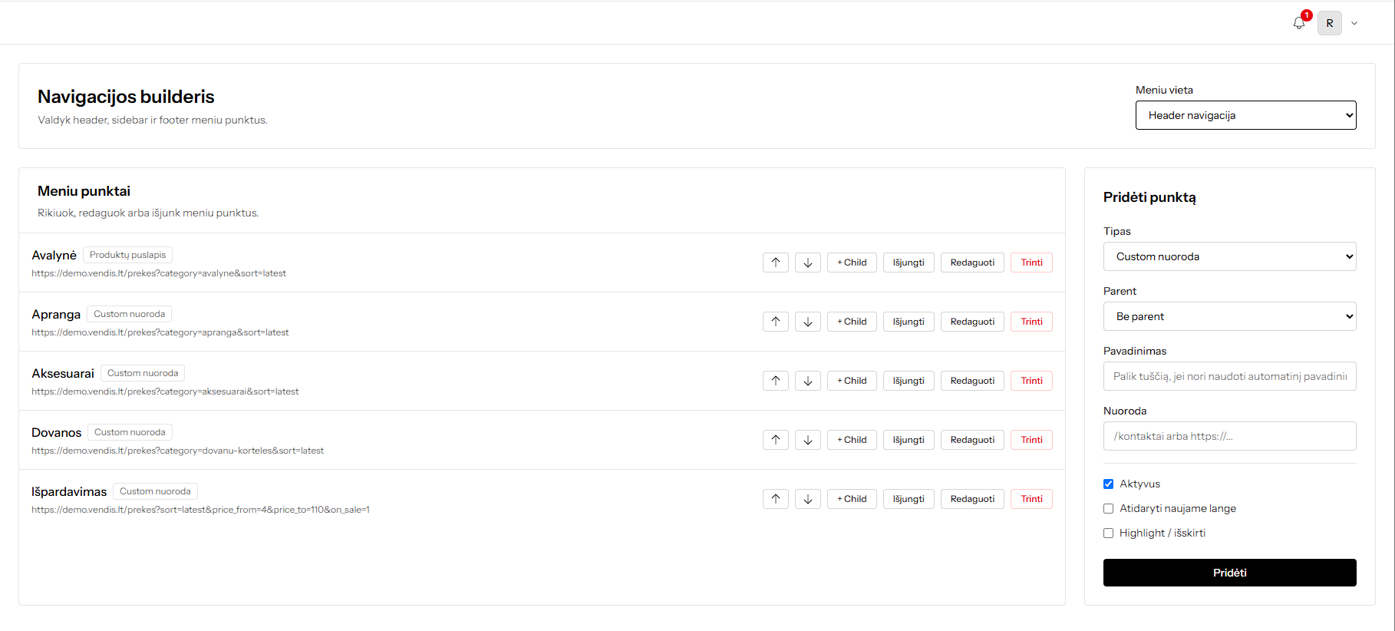
Task: Open the Parent dropdown
Action: tap(1229, 316)
